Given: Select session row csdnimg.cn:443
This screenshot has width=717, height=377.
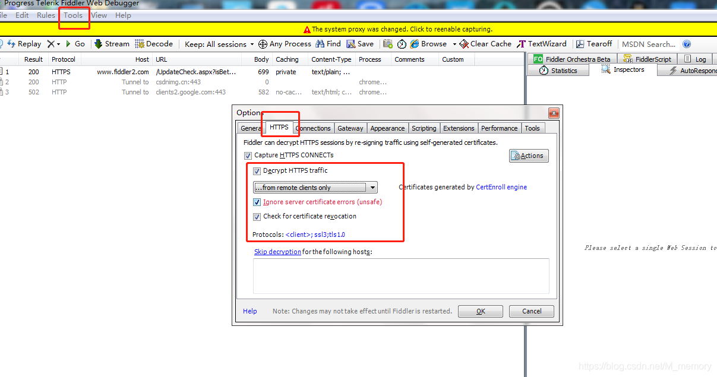Looking at the screenshot, I should [261, 82].
